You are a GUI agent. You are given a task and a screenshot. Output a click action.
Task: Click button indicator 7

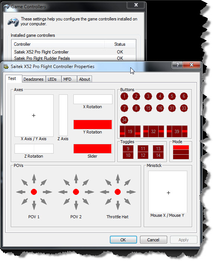pos(124,108)
